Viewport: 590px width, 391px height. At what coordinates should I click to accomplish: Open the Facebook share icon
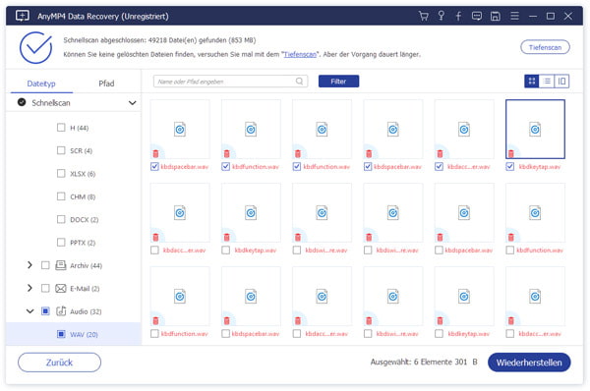click(458, 16)
